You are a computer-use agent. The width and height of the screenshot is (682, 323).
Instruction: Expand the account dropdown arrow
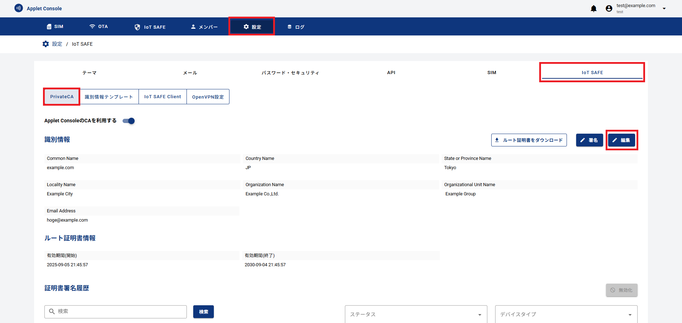pos(664,9)
